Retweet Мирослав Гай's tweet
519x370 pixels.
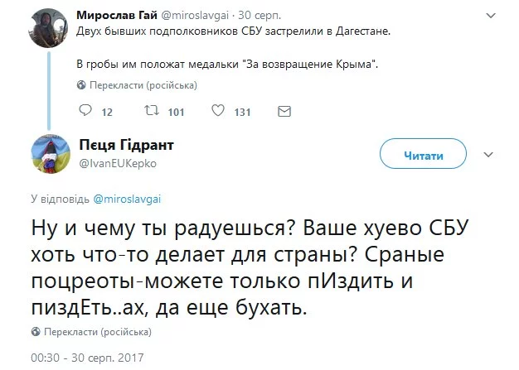150,112
